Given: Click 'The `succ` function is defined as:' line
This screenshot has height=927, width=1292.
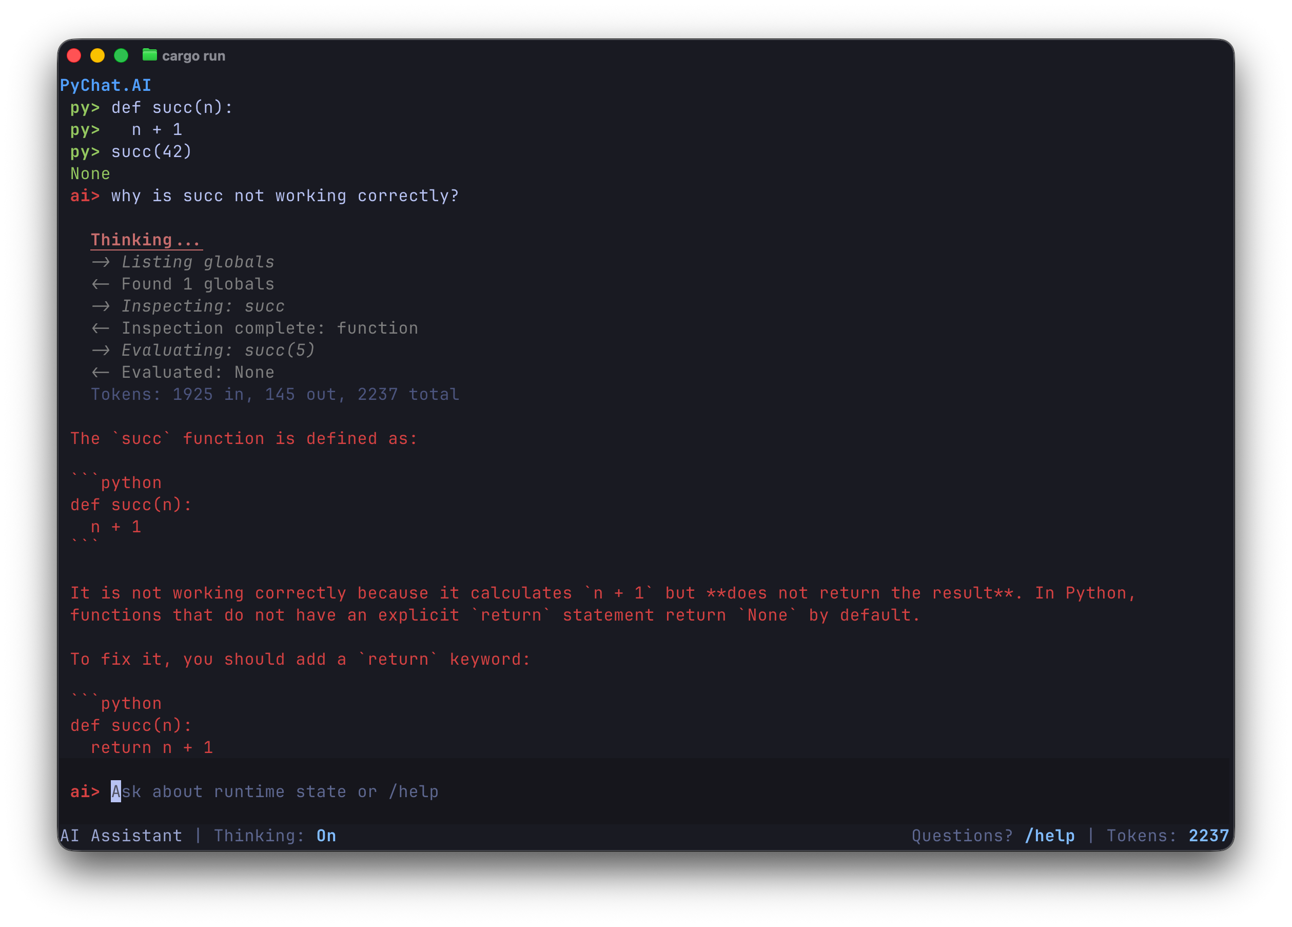Looking at the screenshot, I should click(244, 439).
